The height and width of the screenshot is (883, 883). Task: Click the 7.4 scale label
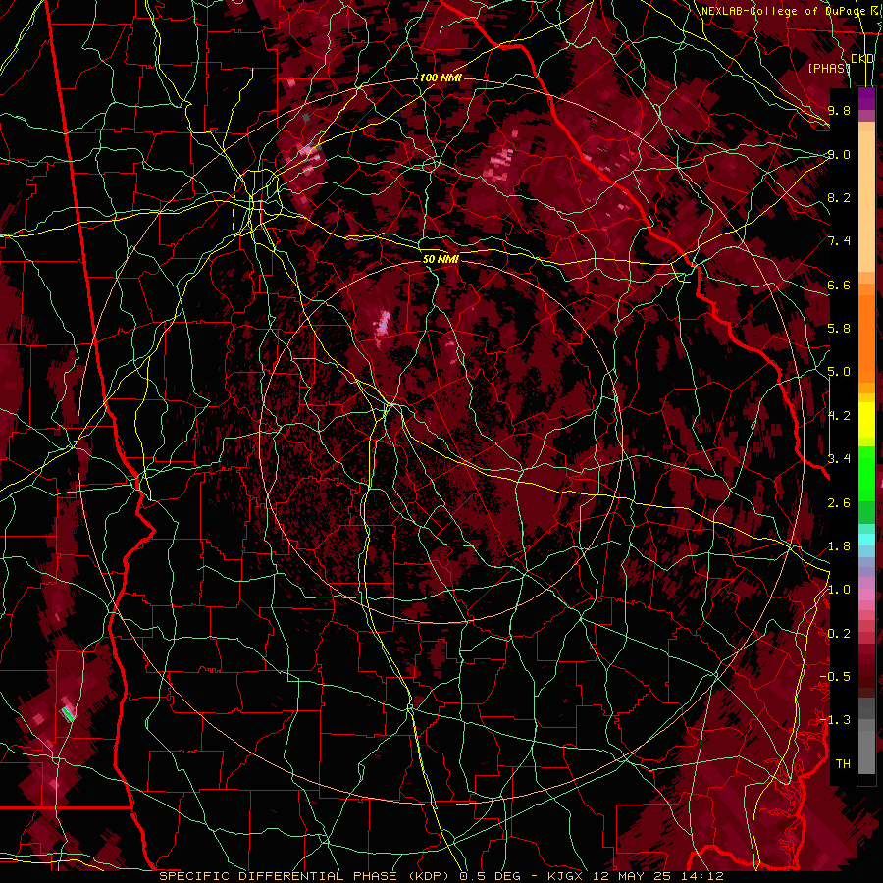[839, 241]
